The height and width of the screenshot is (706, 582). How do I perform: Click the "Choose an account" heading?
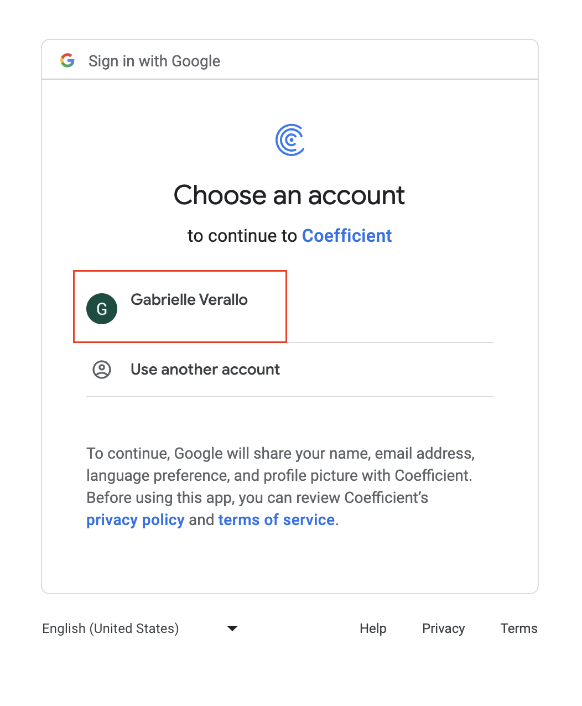(x=289, y=195)
